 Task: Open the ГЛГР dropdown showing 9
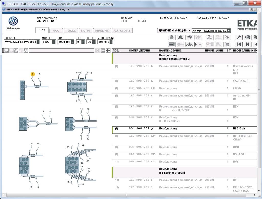83,42
